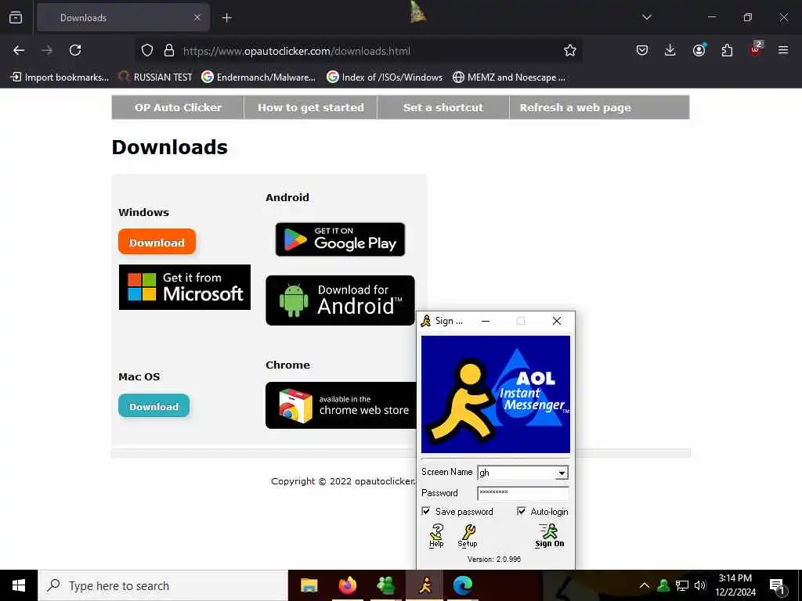Open Refresh a web page nav item
Screen dimensions: 802x601
(576, 107)
